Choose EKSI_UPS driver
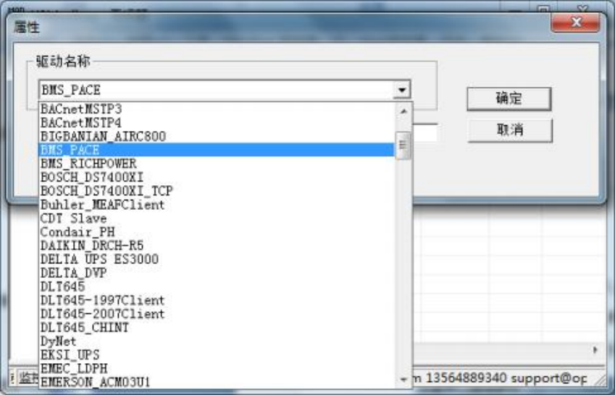Image resolution: width=615 pixels, height=395 pixels. [217, 355]
